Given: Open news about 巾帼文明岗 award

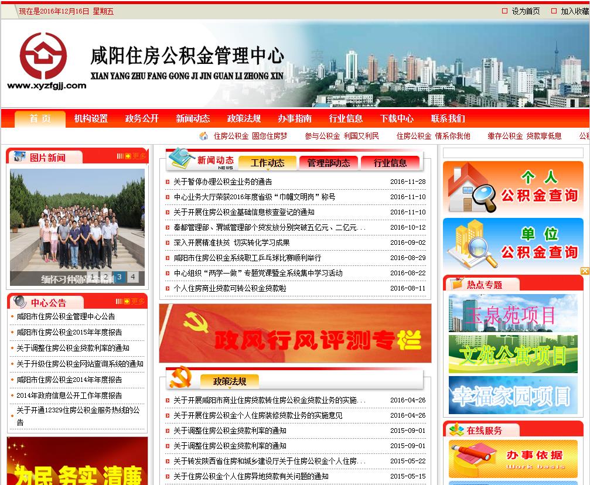Looking at the screenshot, I should [254, 197].
